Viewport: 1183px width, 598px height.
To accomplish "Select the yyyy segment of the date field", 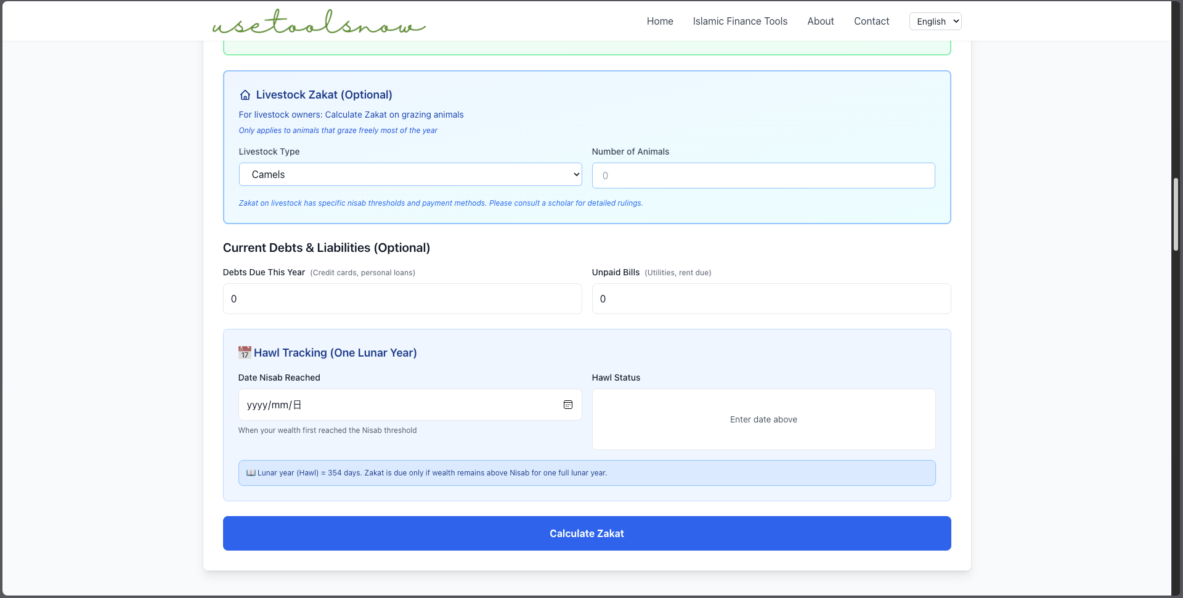I will (x=257, y=405).
